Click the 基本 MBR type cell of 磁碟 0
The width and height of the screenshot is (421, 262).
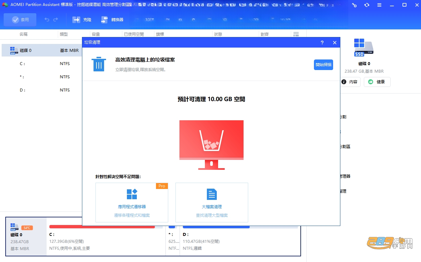(69, 51)
